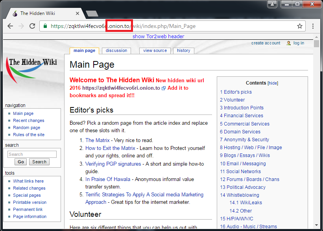Open Related changes tool

(x=29, y=188)
